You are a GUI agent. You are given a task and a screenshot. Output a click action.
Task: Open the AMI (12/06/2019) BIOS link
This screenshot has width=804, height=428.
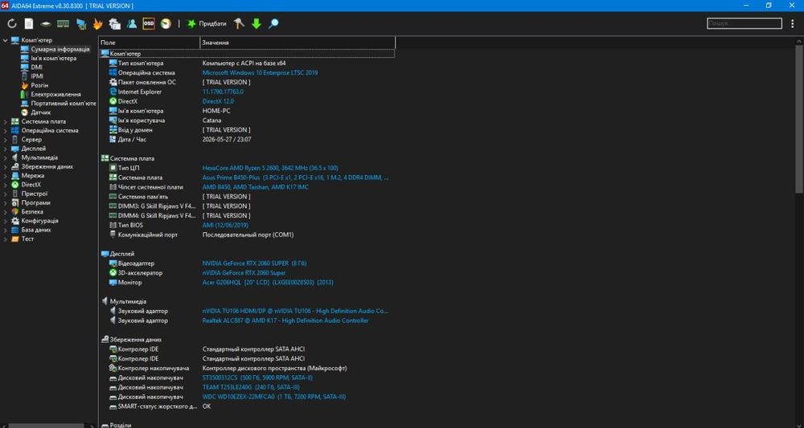[225, 225]
